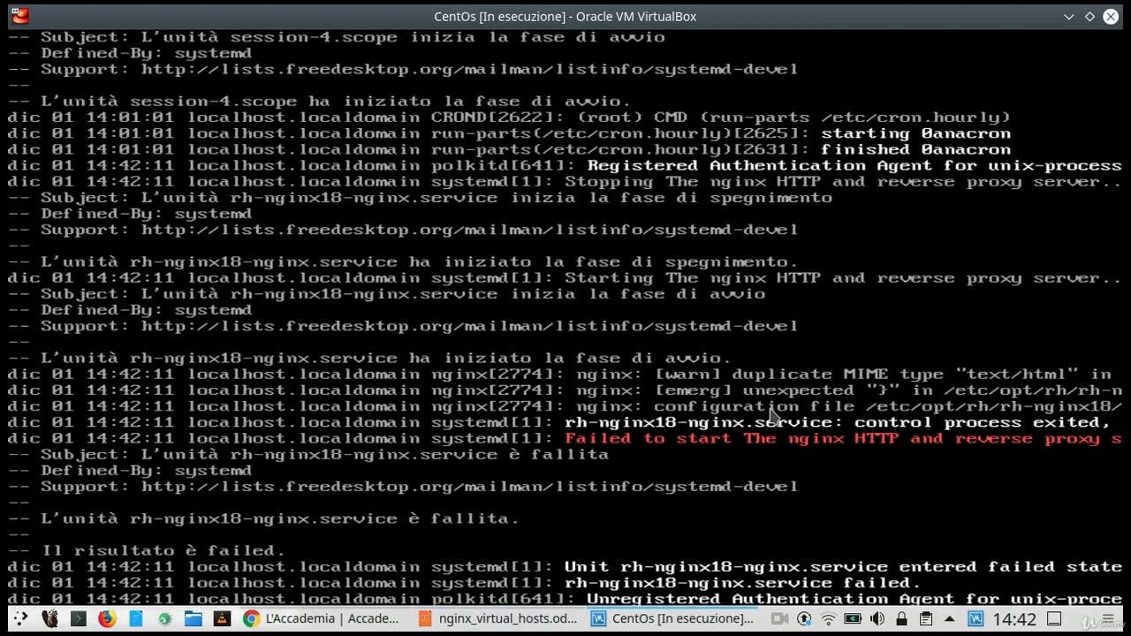Click the show desktop button
Image resolution: width=1131 pixels, height=636 pixels.
pos(1053,618)
